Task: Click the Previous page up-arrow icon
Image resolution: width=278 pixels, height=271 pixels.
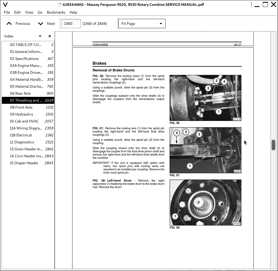Action: coord(9,24)
